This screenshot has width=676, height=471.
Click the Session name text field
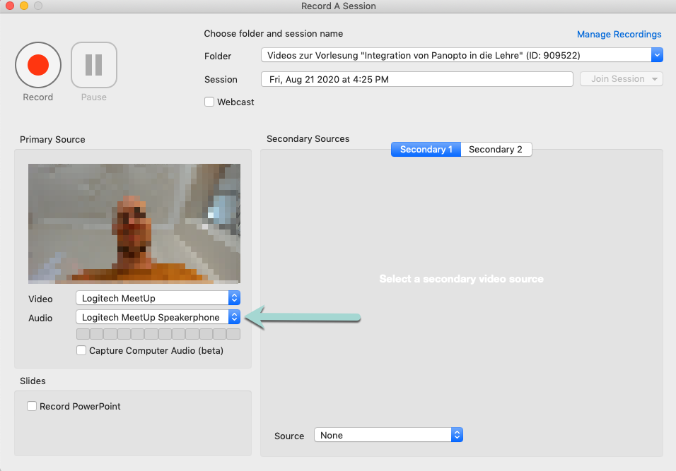416,79
